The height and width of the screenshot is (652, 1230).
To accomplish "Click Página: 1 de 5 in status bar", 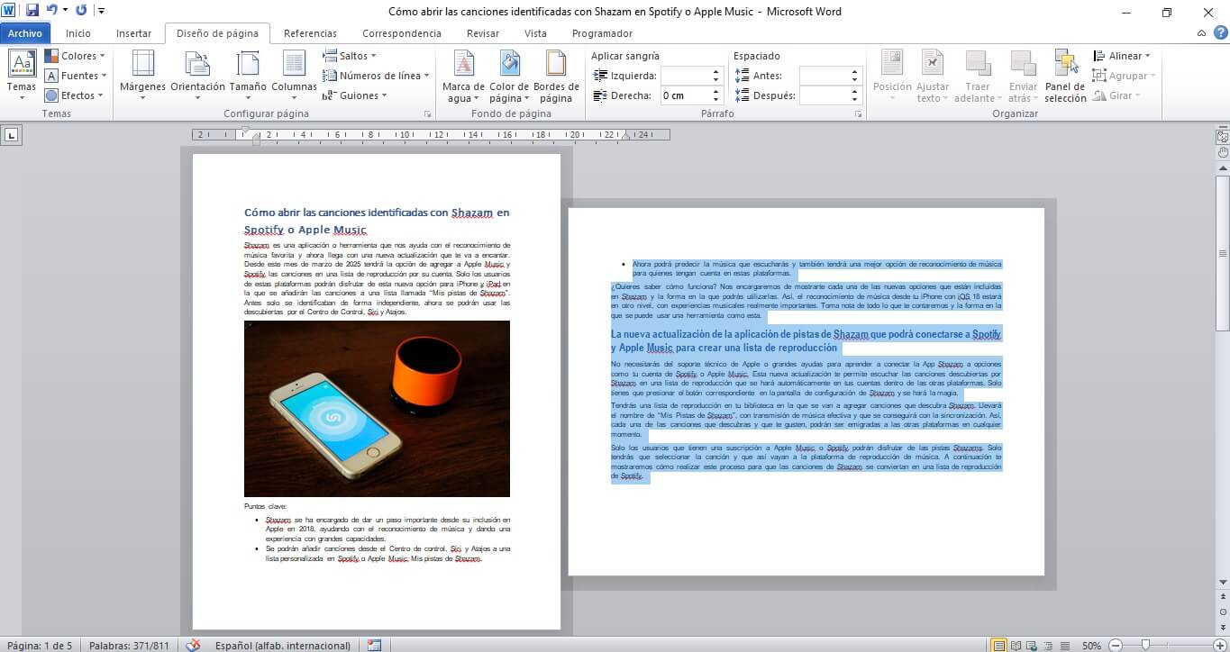I will pos(40,645).
